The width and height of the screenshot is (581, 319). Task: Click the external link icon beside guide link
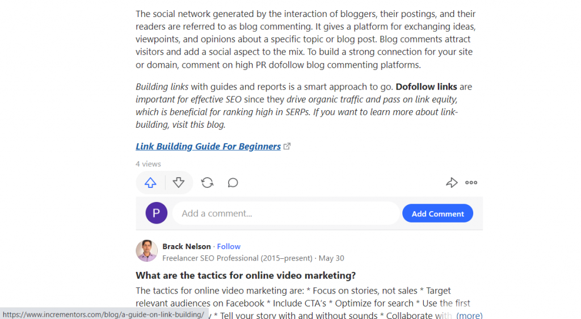tap(287, 146)
